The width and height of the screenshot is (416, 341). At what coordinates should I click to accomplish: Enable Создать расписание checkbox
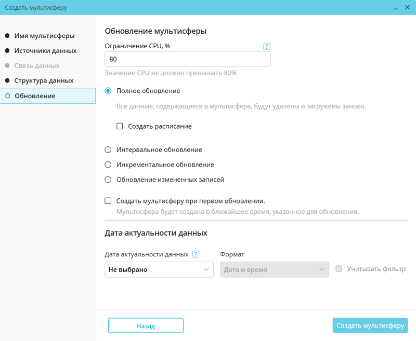tap(120, 126)
